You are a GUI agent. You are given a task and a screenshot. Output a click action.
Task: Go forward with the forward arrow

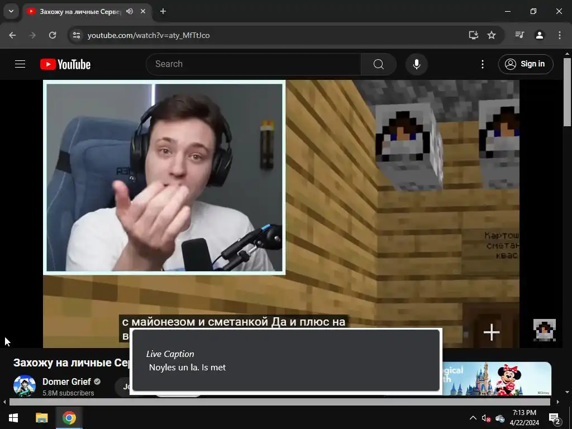[x=32, y=35]
